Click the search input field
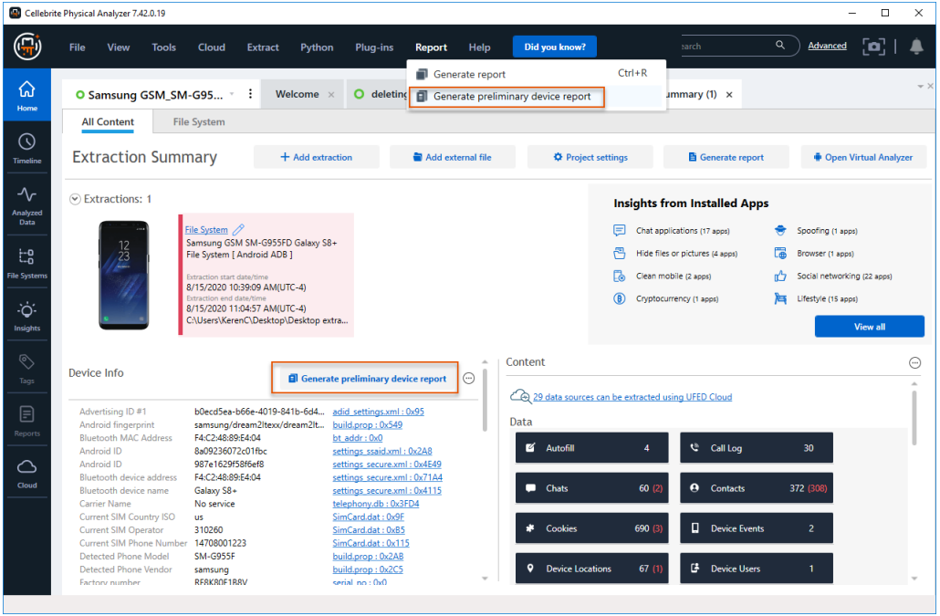This screenshot has height=616, width=940. point(726,46)
